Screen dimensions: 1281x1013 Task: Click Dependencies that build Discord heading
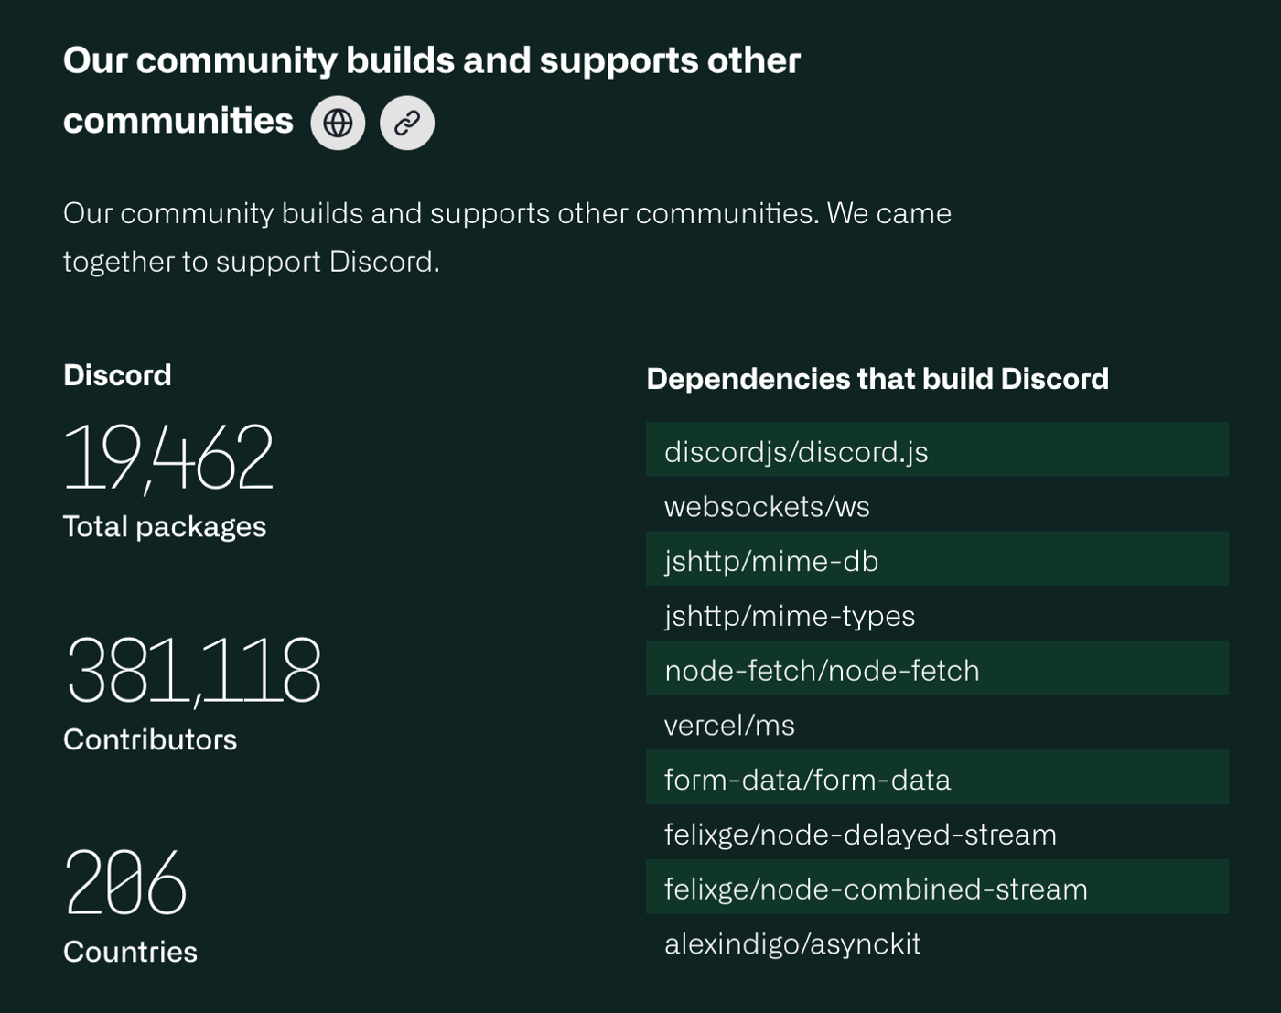(877, 379)
